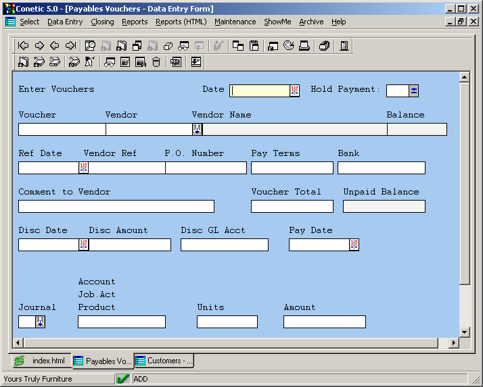Screen dimensions: 483x387
Task: Open the Data Entry menu
Action: point(65,22)
